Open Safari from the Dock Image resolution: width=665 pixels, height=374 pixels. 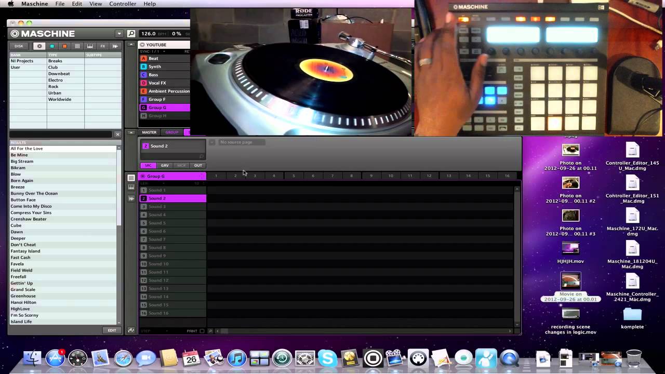point(123,358)
